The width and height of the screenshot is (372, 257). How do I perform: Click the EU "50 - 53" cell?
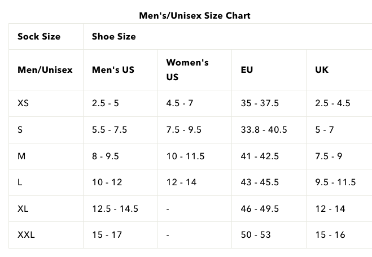click(256, 235)
